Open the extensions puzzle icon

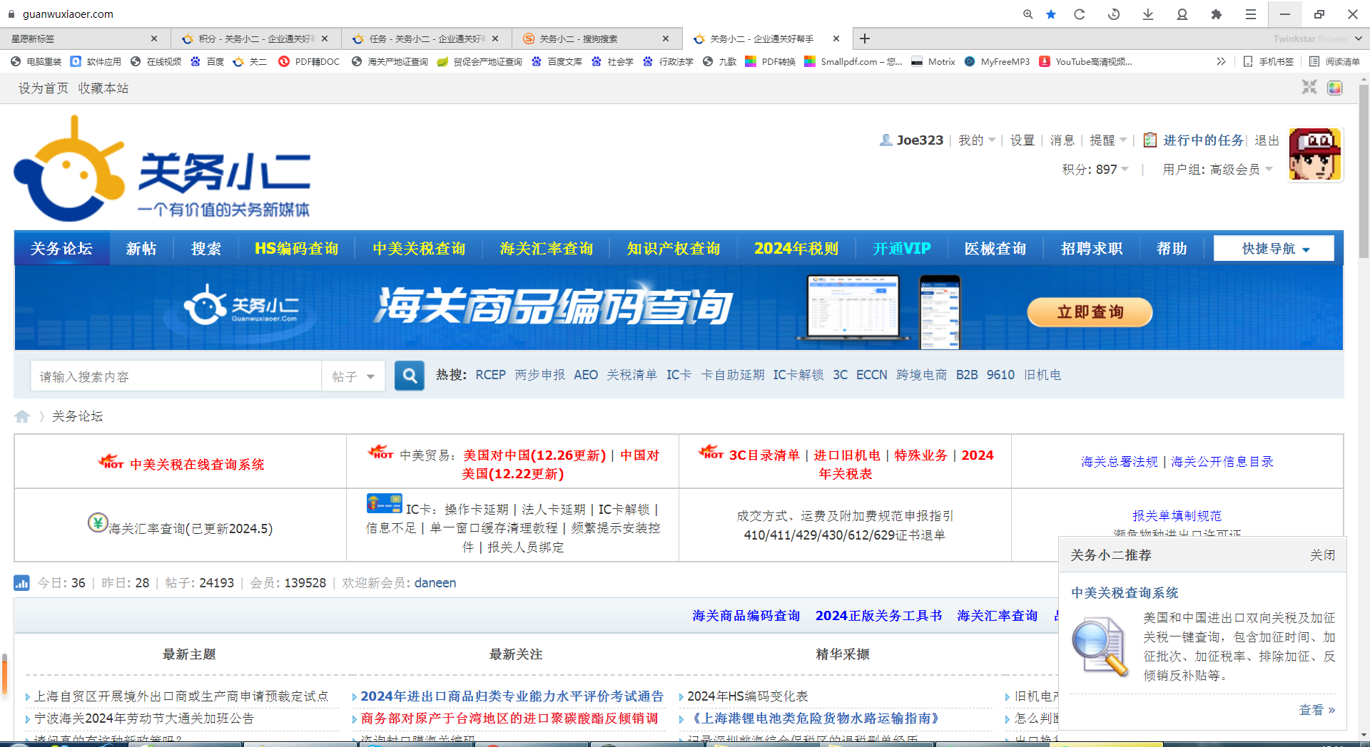pyautogui.click(x=1217, y=14)
